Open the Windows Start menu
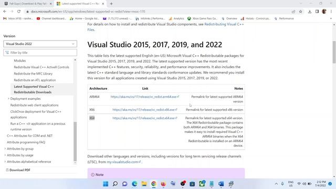Screen dimensions: 336x189 click(x=106, y=184)
